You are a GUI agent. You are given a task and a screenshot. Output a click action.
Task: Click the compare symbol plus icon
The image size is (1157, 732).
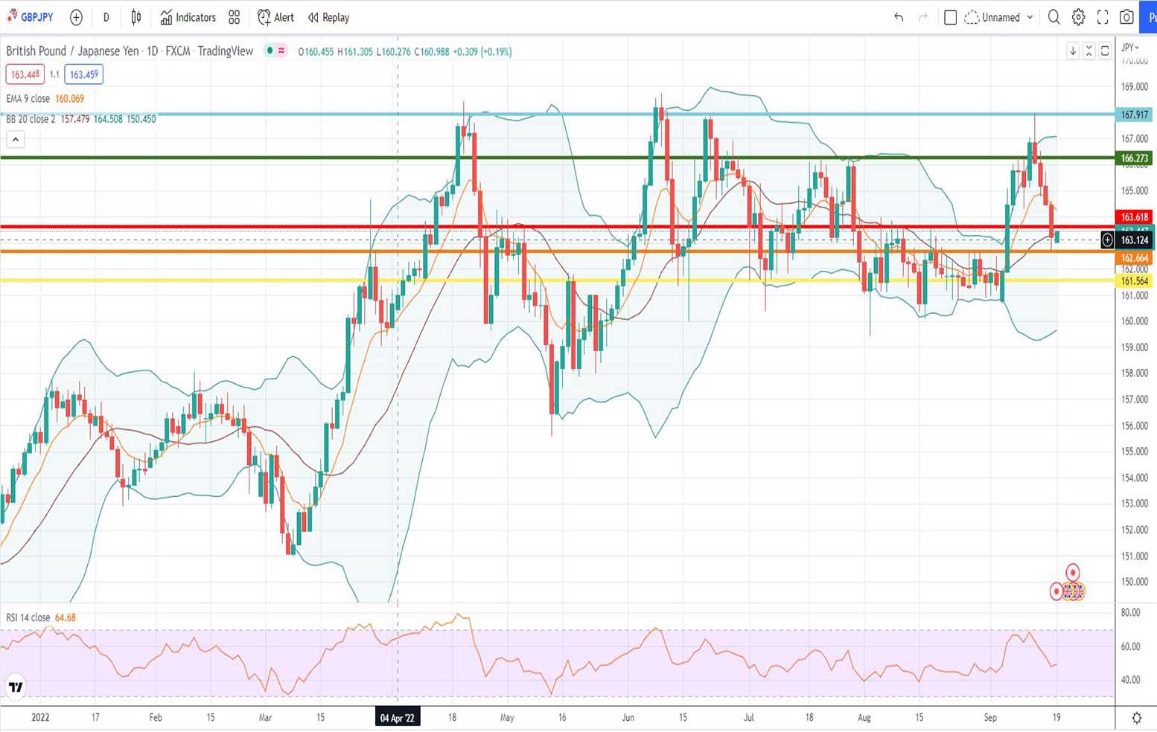click(x=76, y=17)
